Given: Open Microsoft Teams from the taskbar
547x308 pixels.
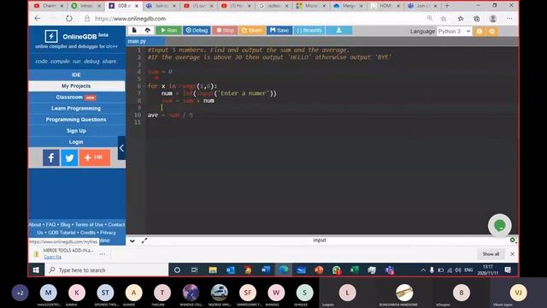Looking at the screenshot, I should pos(390,270).
